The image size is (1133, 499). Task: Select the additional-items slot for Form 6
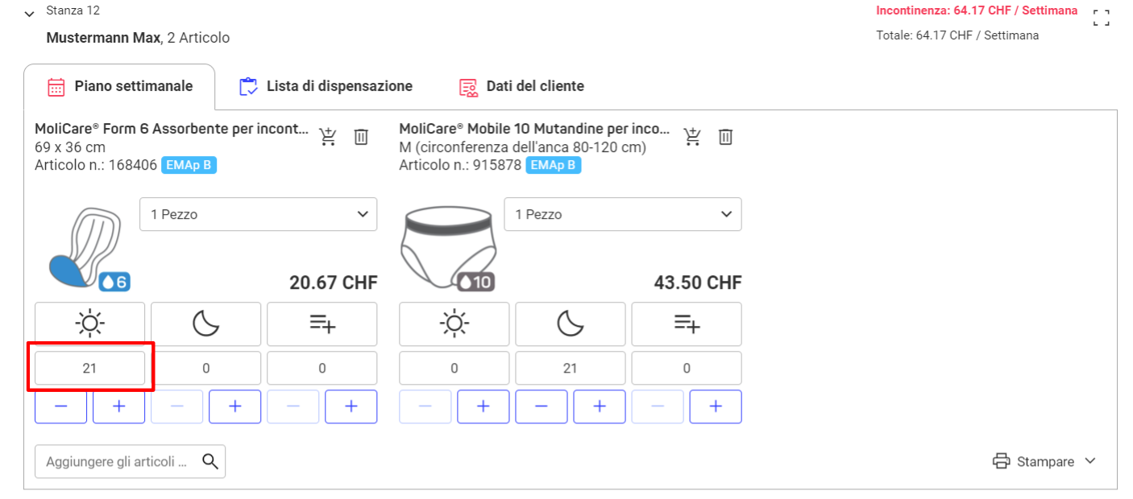point(322,324)
